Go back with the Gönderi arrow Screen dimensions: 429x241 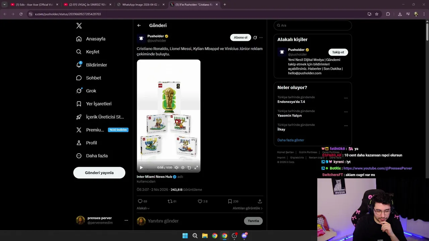pos(139,25)
